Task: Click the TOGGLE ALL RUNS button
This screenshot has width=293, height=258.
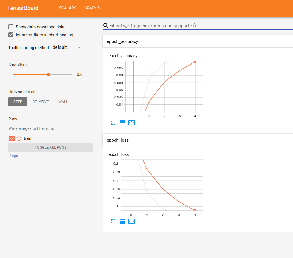Action: coord(50,147)
